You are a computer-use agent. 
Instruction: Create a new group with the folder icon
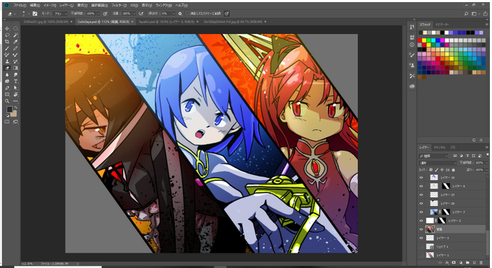coord(467,263)
